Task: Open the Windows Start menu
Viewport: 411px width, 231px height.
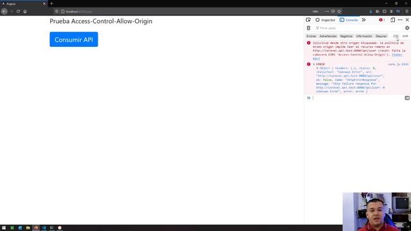Action: point(4,228)
